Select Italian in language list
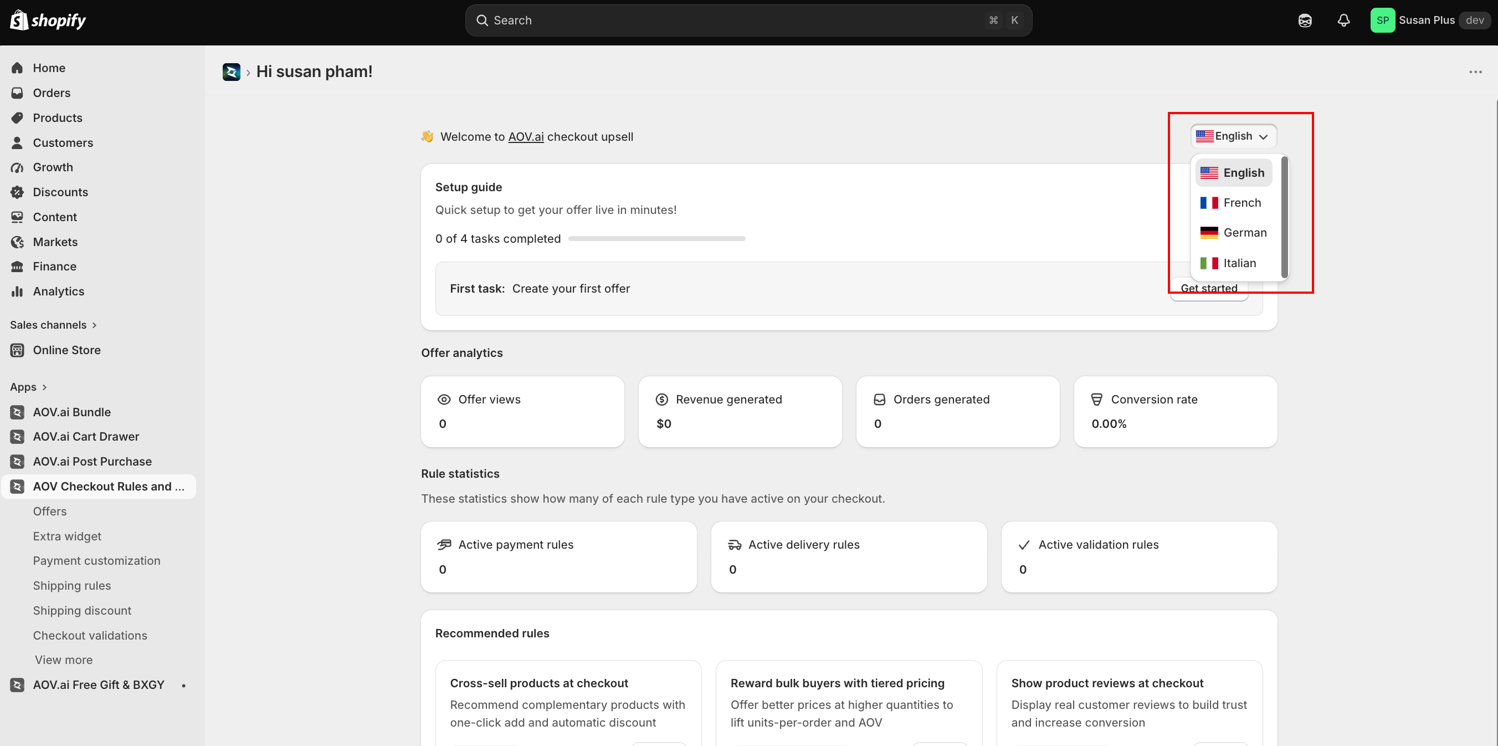 click(1233, 263)
